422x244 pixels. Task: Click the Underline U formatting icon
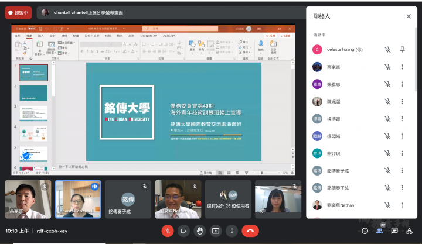pyautogui.click(x=92, y=51)
